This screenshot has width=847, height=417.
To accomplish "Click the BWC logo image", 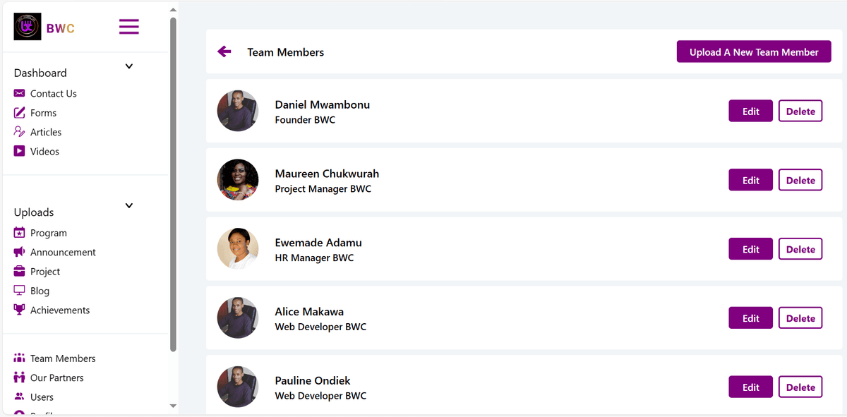I will (28, 27).
